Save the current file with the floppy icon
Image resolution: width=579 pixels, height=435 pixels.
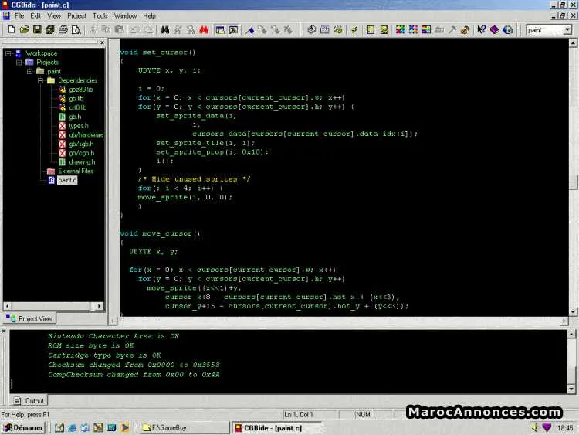click(37, 30)
